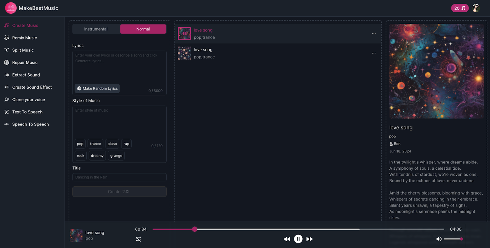Click the large cover art image
490x248 pixels.
[436, 71]
